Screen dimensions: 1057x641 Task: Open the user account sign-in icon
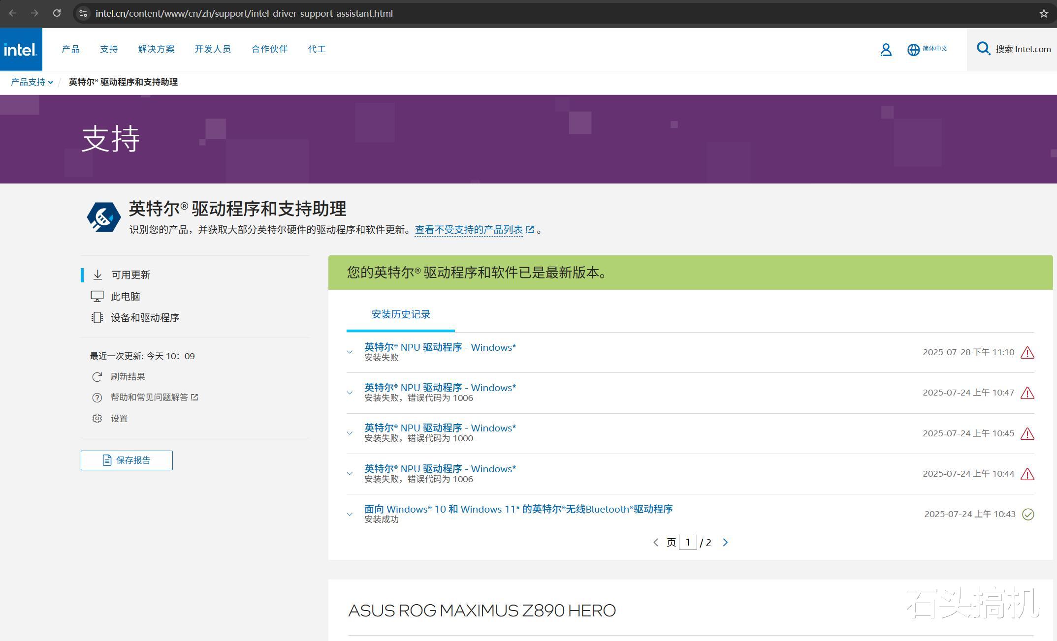tap(885, 50)
